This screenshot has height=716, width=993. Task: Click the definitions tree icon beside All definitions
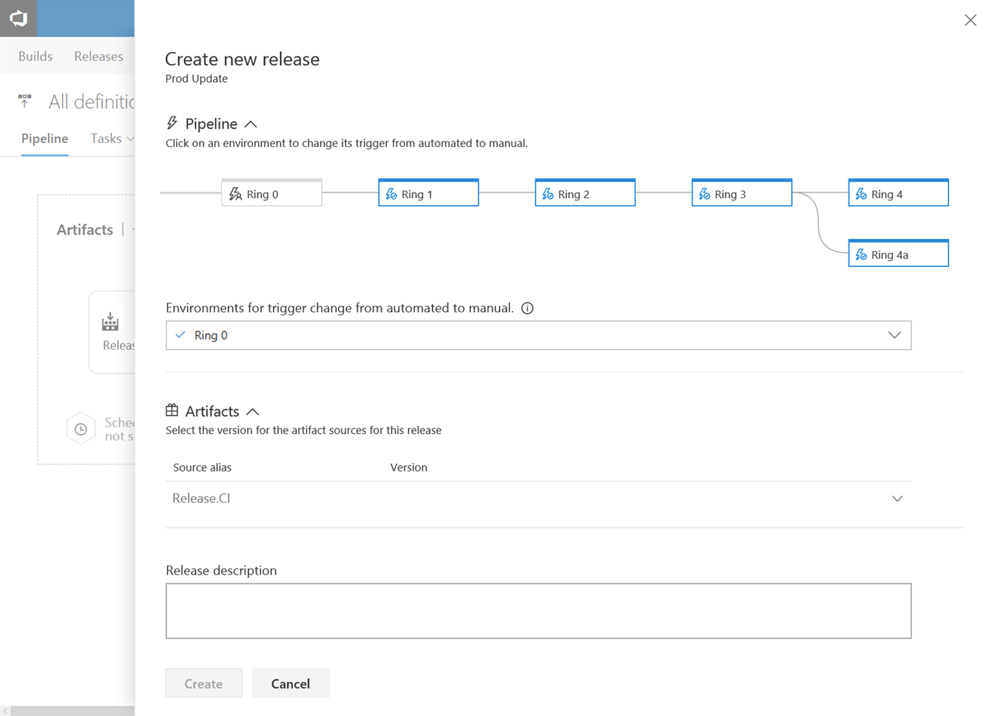tap(25, 101)
